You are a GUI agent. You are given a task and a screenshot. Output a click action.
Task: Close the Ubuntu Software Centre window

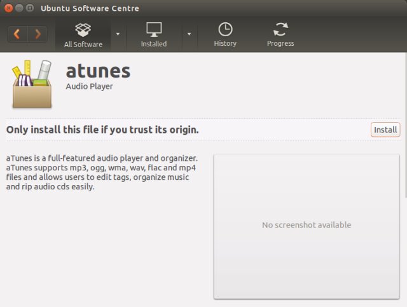(x=8, y=8)
